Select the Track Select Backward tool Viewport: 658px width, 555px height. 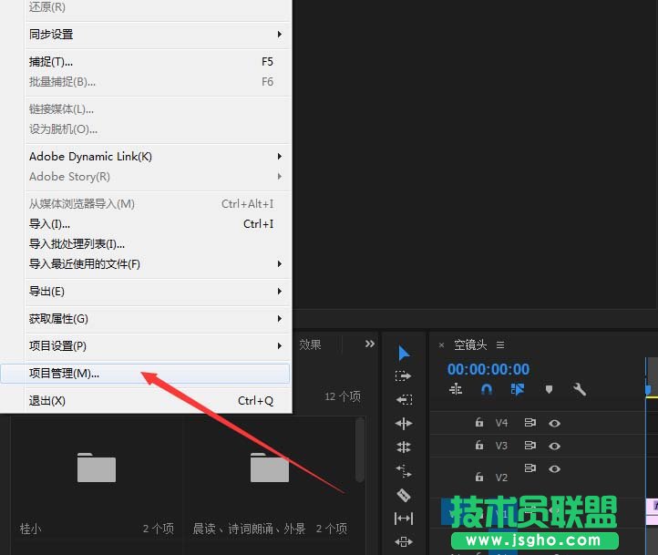click(404, 399)
